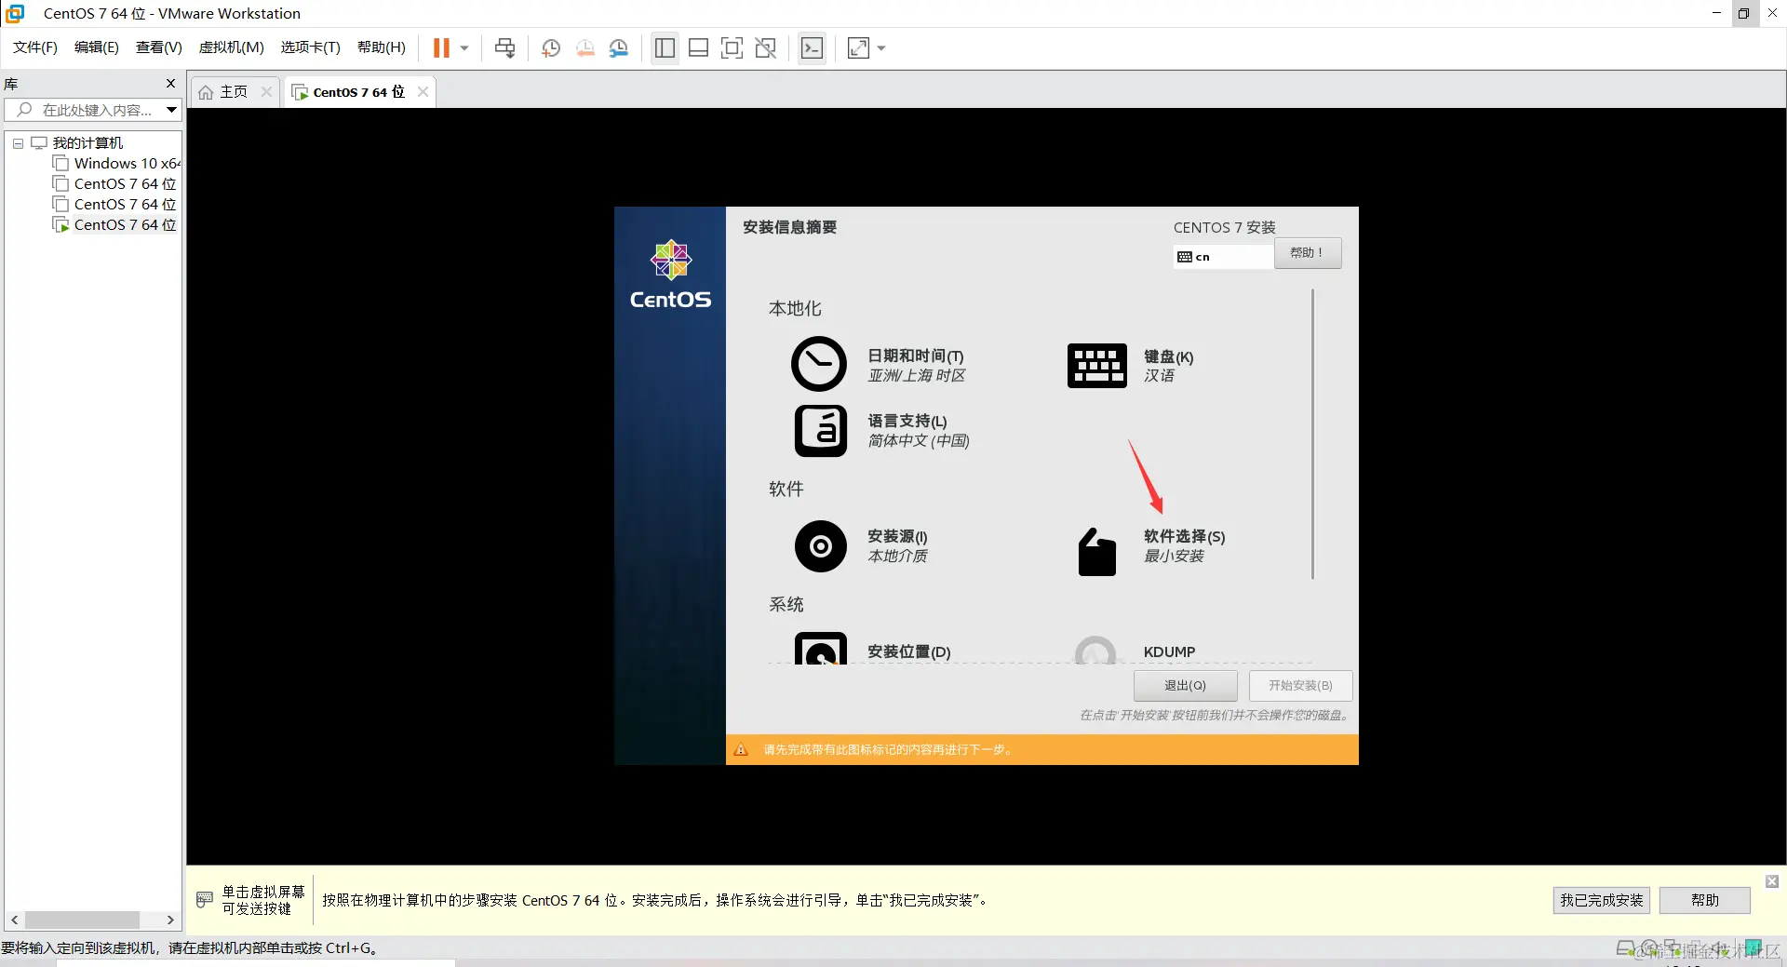Send Ctrl+Alt+Del to the virtual machine

coord(504,47)
